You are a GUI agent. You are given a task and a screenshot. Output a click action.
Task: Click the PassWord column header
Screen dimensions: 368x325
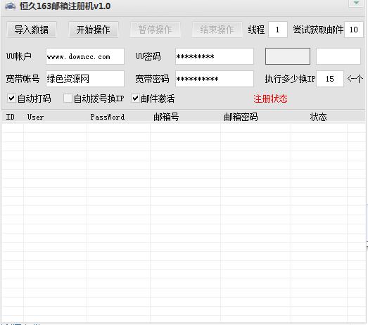point(118,117)
